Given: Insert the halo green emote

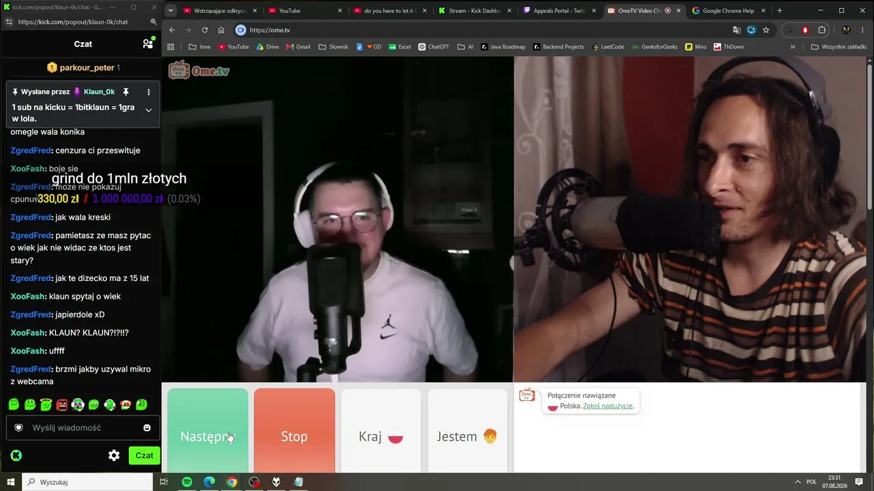Looking at the screenshot, I should [46, 404].
